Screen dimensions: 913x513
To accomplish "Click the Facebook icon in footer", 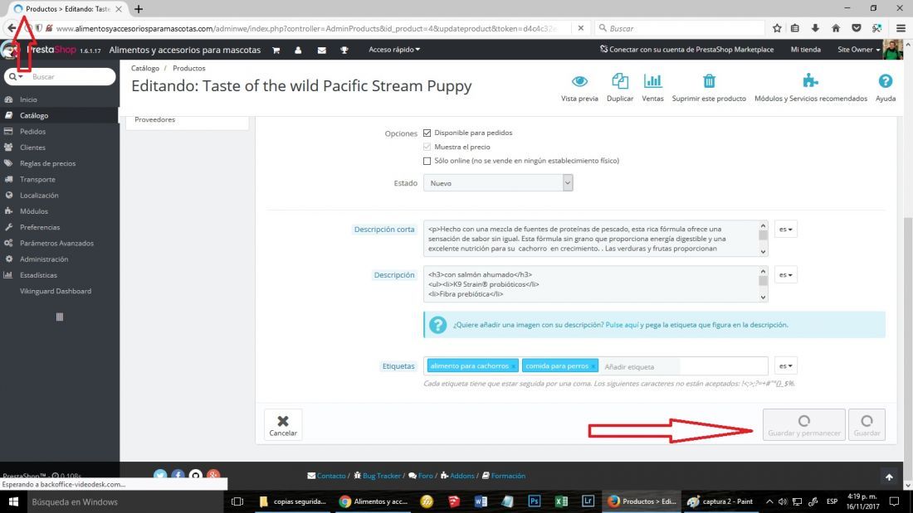I will coord(178,476).
